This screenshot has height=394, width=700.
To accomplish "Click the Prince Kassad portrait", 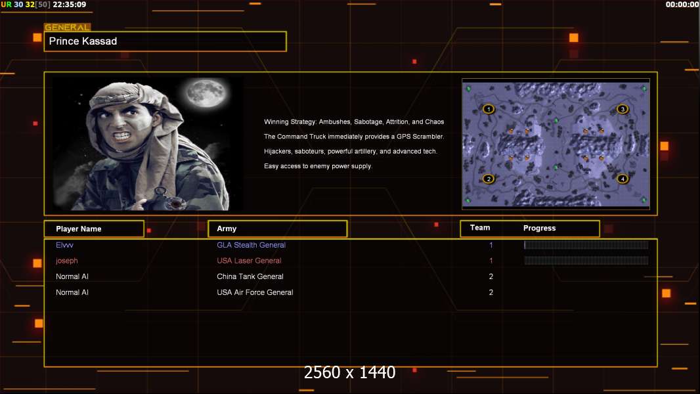I will coord(148,143).
